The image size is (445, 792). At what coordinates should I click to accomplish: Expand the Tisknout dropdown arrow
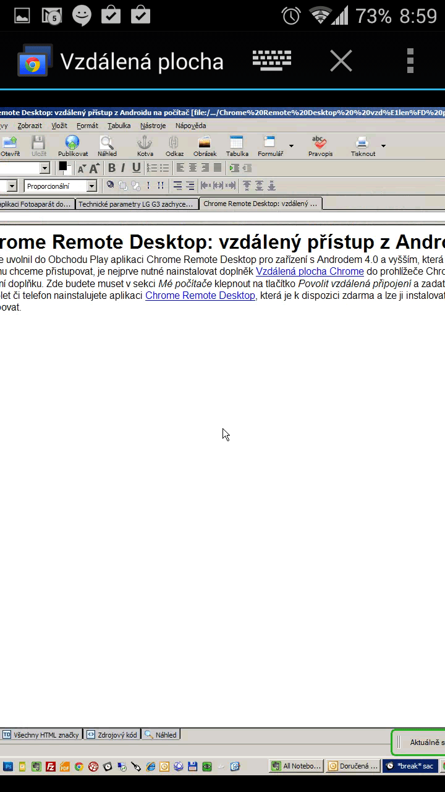[x=383, y=146]
